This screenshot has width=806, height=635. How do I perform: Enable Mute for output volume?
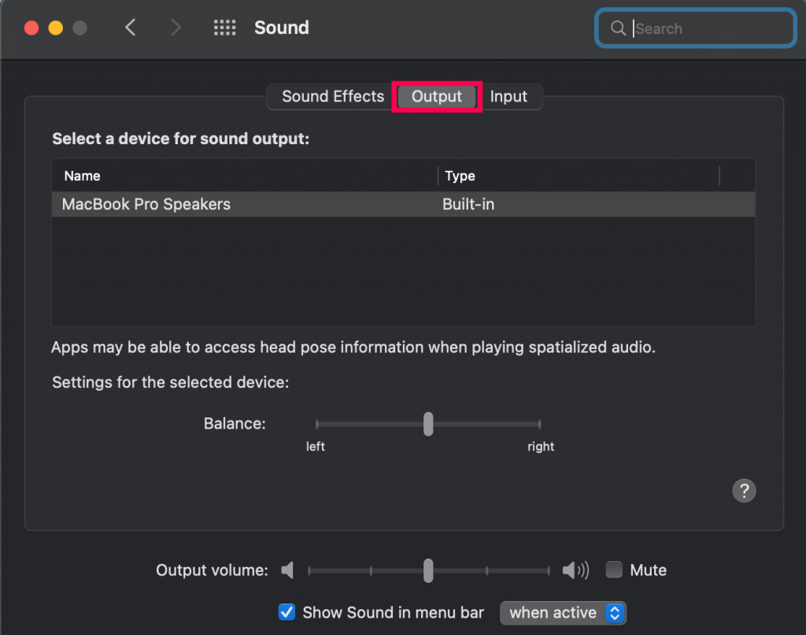click(x=613, y=570)
